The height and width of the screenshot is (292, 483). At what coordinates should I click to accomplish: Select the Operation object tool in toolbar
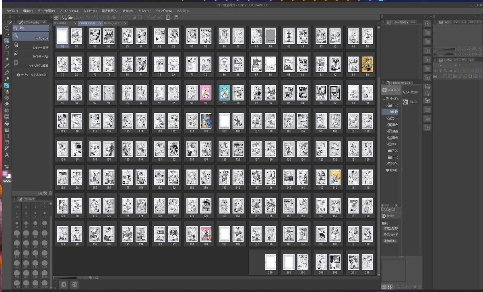point(7,41)
